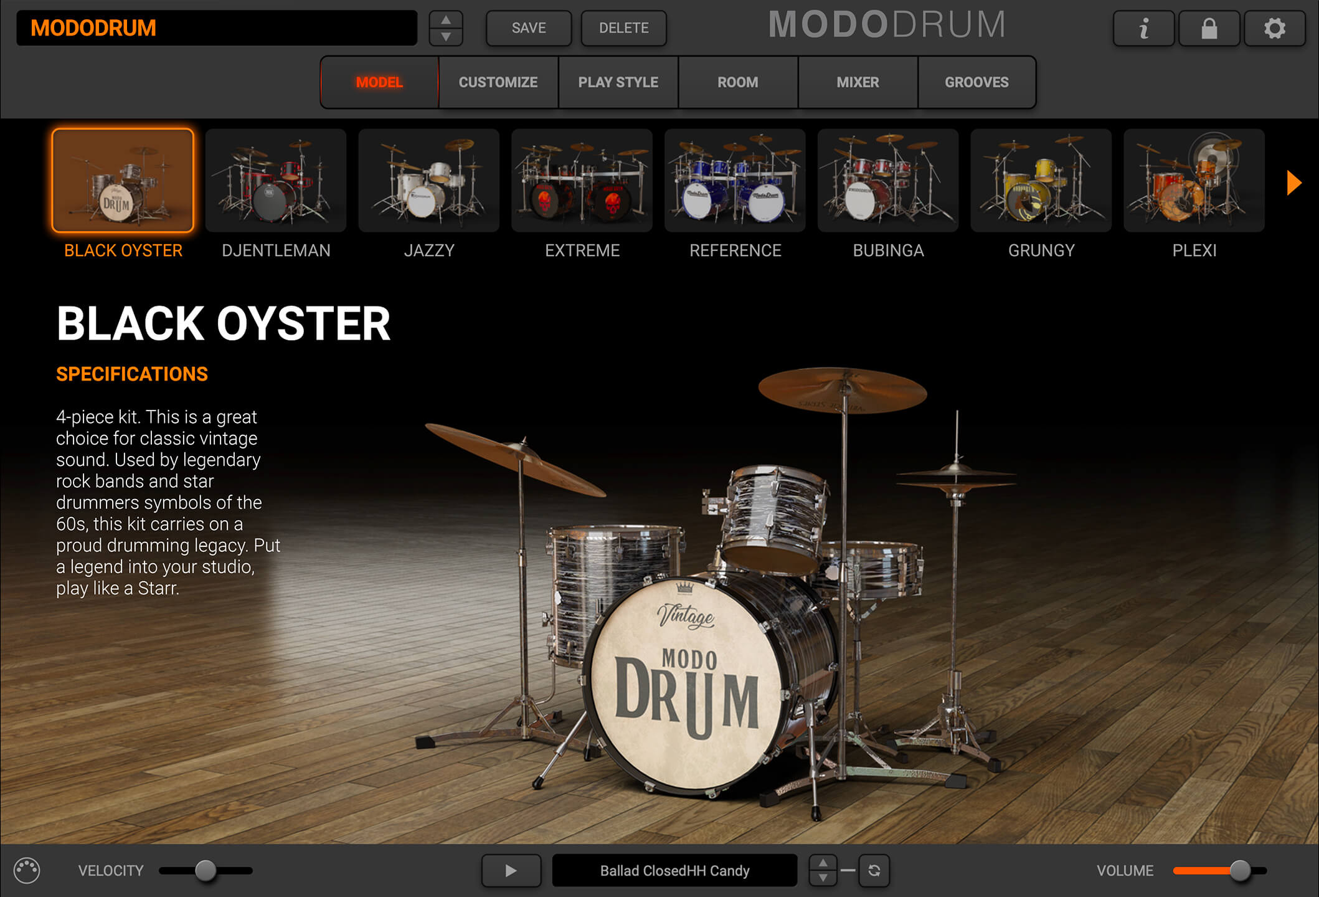Image resolution: width=1319 pixels, height=897 pixels.
Task: Play the Ballad ClosedHH Candy groove
Action: click(511, 870)
